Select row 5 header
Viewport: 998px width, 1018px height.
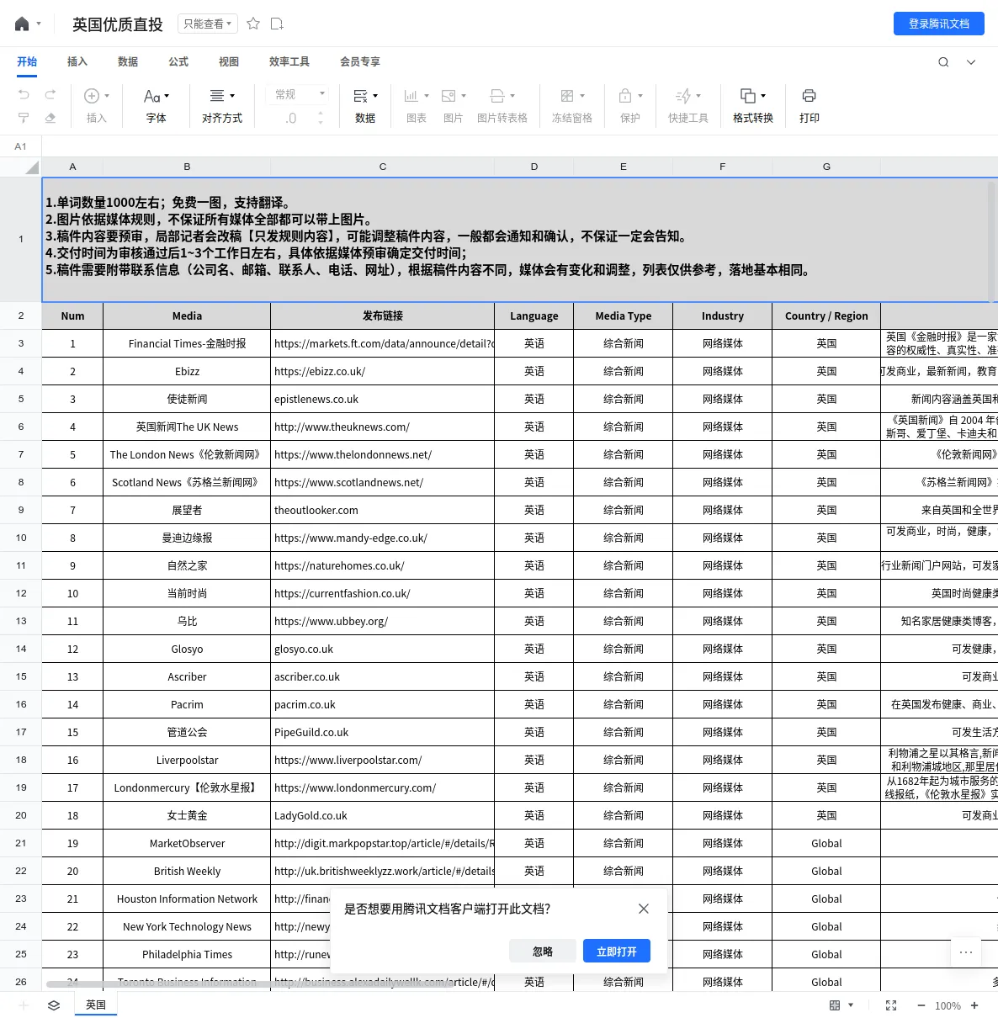point(21,399)
